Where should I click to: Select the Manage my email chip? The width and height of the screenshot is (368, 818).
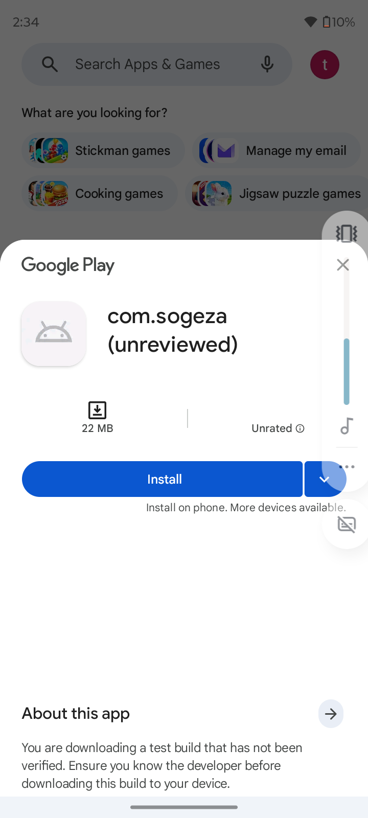277,151
